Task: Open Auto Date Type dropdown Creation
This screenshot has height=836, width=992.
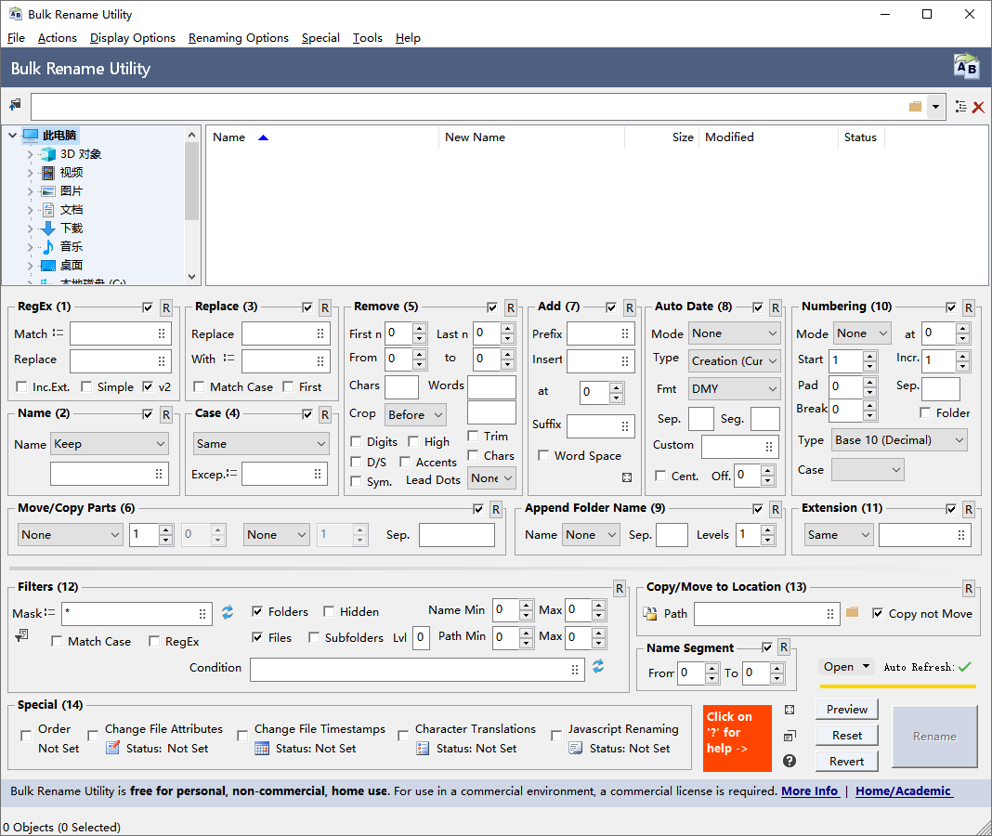Action: coord(734,360)
